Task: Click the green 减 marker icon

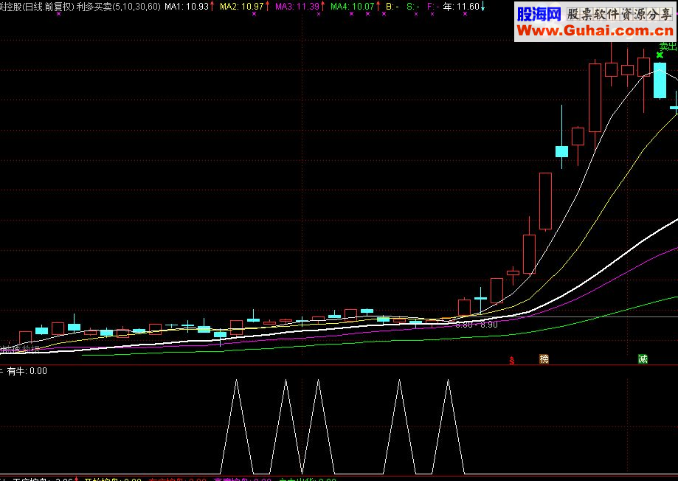Action: tap(643, 359)
